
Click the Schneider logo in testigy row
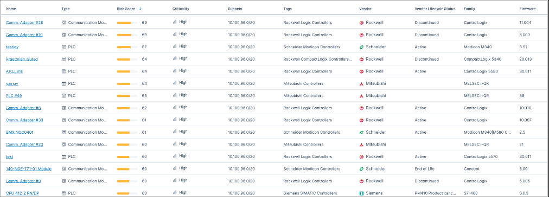point(362,47)
